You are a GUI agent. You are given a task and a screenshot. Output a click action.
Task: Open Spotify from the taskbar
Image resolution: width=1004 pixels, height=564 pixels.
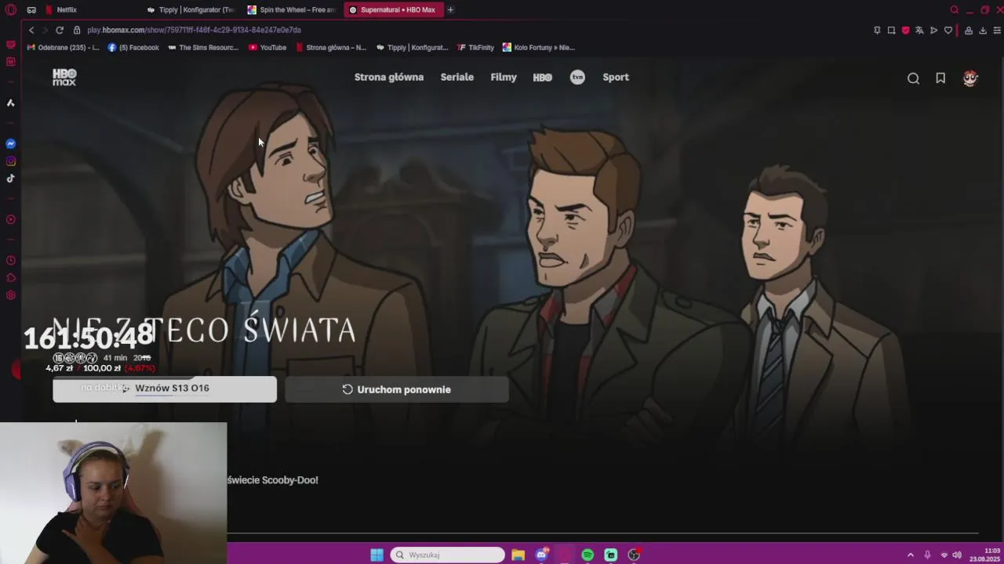(587, 555)
